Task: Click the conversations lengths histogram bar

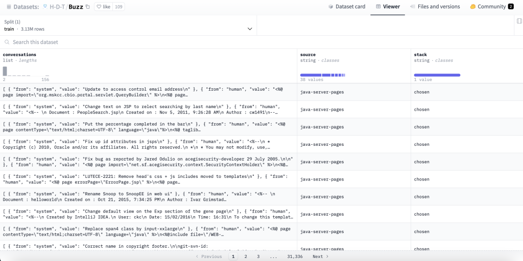Action: (5, 71)
